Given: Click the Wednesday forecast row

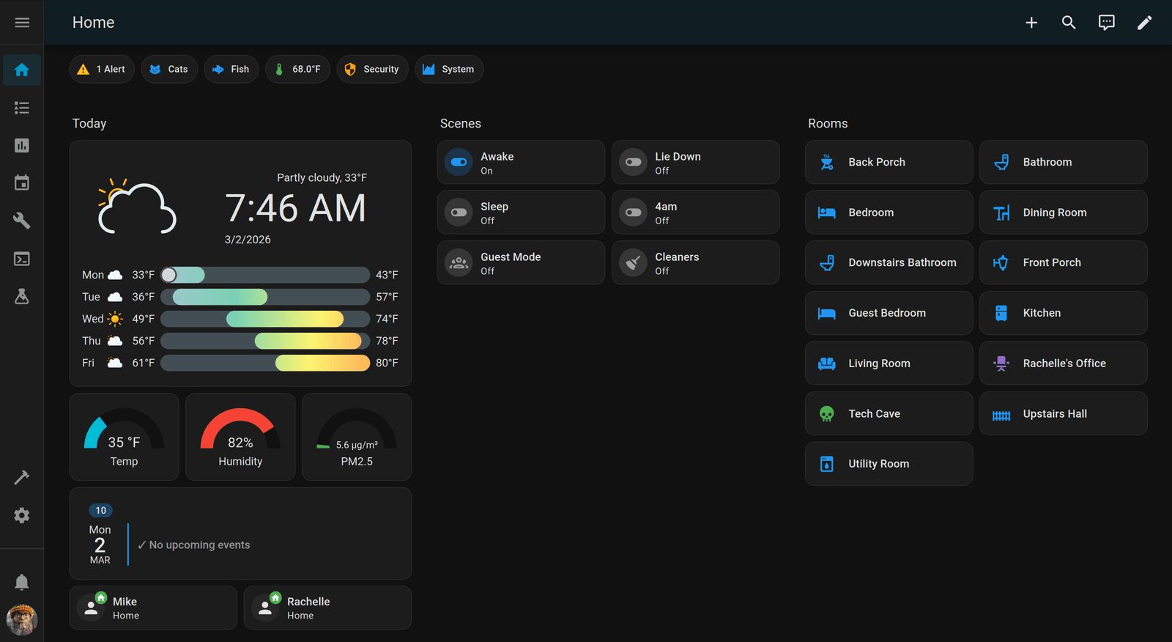Looking at the screenshot, I should point(240,319).
